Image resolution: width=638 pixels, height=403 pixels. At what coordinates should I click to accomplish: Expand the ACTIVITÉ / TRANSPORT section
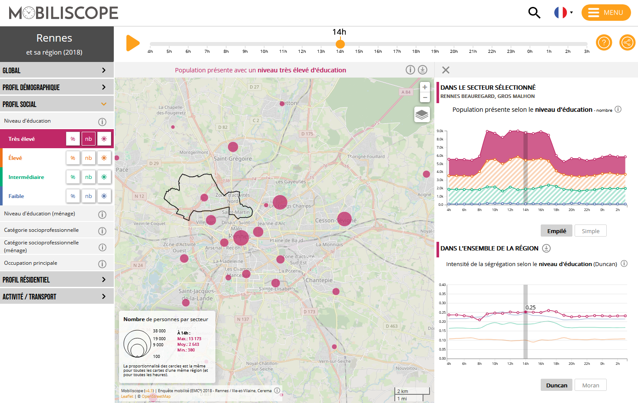[57, 296]
